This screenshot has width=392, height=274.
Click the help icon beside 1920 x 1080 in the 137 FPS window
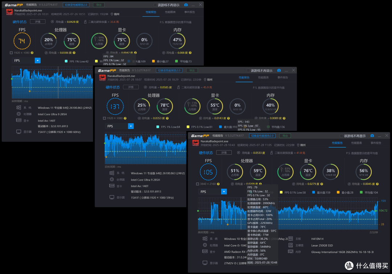(125, 118)
